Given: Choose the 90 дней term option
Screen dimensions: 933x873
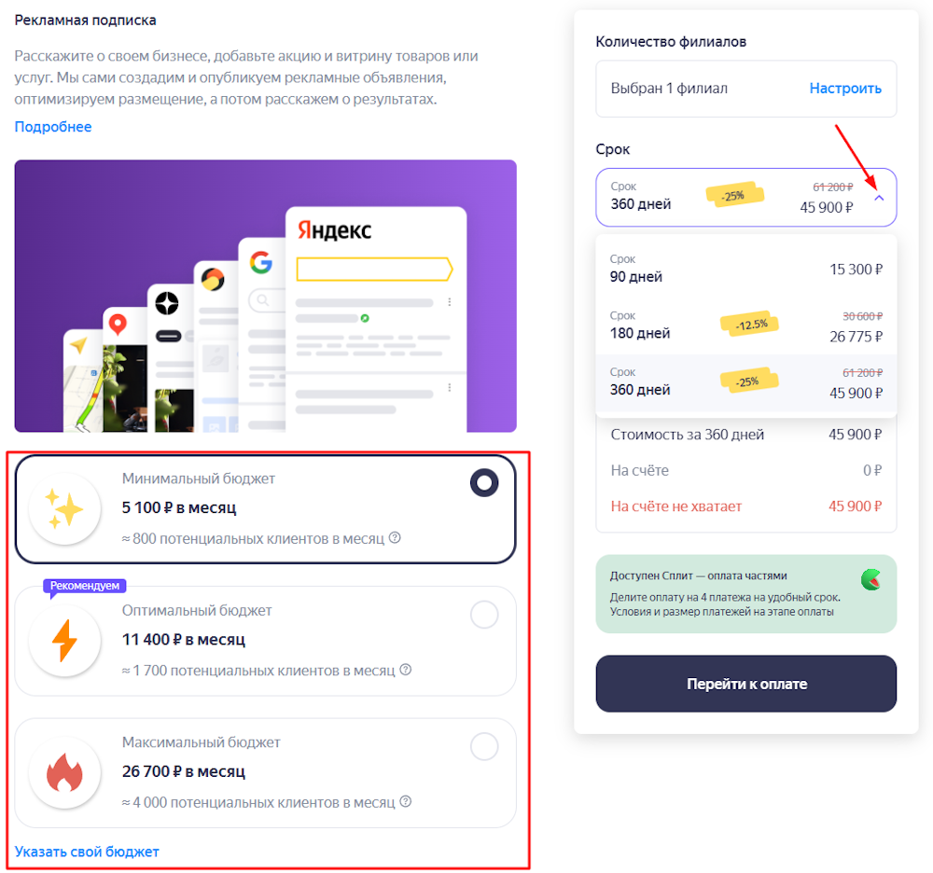Looking at the screenshot, I should tap(745, 270).
